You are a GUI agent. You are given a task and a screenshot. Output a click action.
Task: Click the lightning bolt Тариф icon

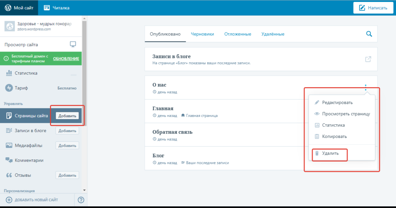point(9,88)
